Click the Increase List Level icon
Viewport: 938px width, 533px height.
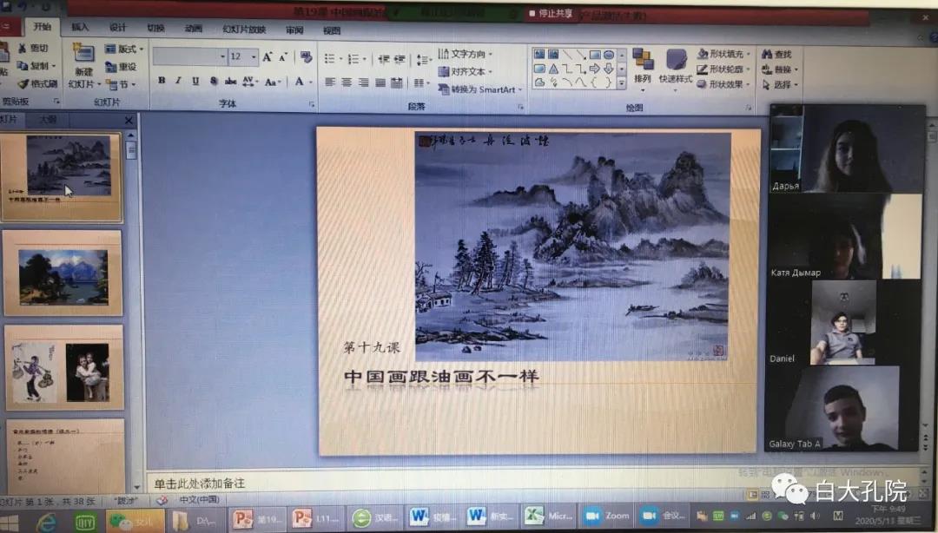400,59
